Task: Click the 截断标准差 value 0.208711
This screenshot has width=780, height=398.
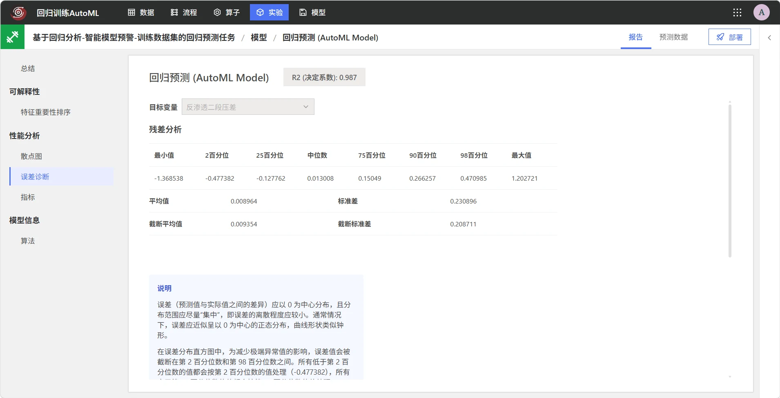Action: [x=463, y=224]
